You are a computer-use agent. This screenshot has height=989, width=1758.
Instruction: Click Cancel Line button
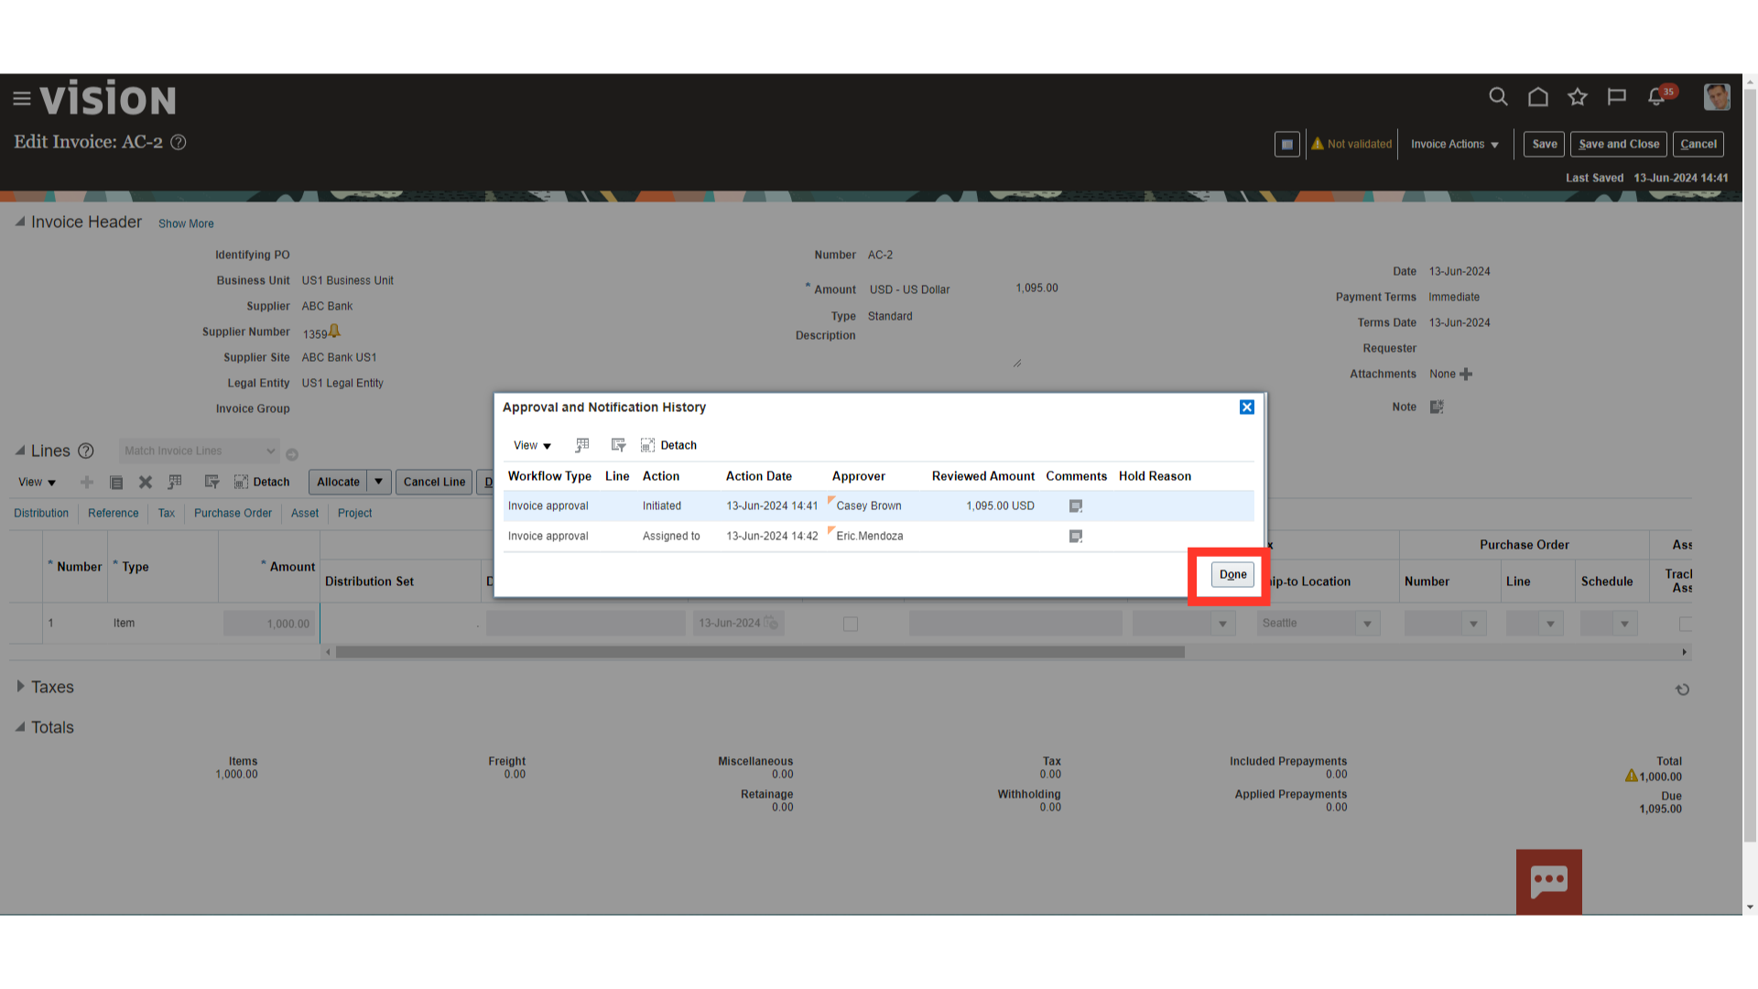[x=434, y=482]
